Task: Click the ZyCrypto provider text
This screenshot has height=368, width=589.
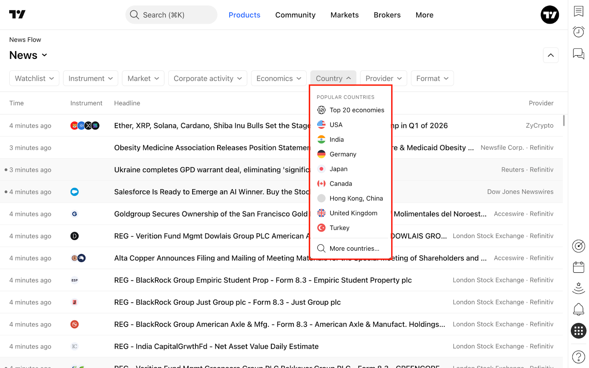Action: [539, 125]
